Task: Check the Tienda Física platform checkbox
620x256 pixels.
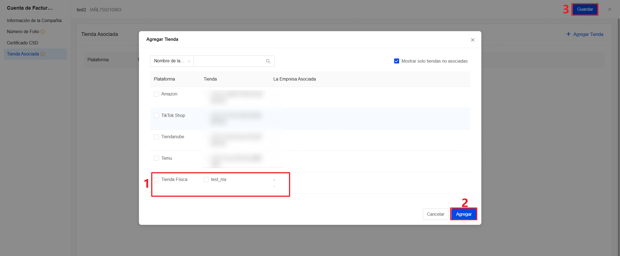Action: [x=156, y=180]
